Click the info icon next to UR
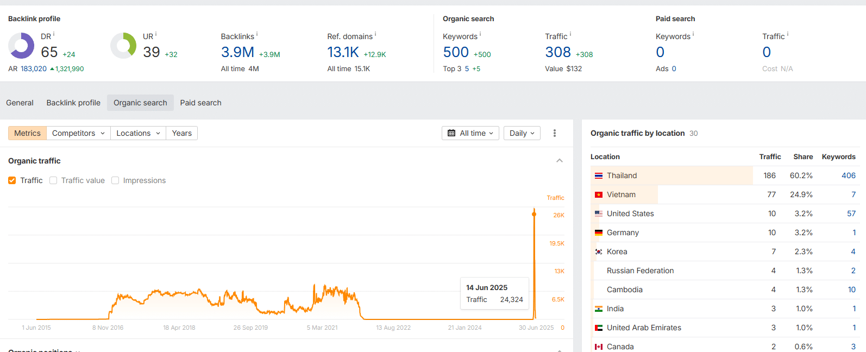Screen dimensions: 866x352 pos(156,34)
